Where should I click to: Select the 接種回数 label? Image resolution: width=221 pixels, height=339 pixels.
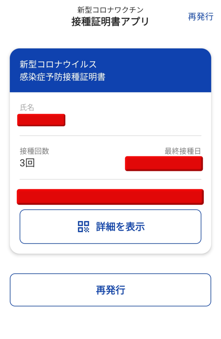tap(34, 151)
